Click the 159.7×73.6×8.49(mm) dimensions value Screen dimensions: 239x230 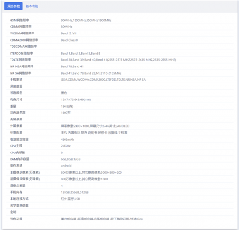pyautogui.click(x=76, y=99)
